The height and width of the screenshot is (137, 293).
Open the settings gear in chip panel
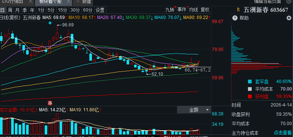(x=289, y=18)
